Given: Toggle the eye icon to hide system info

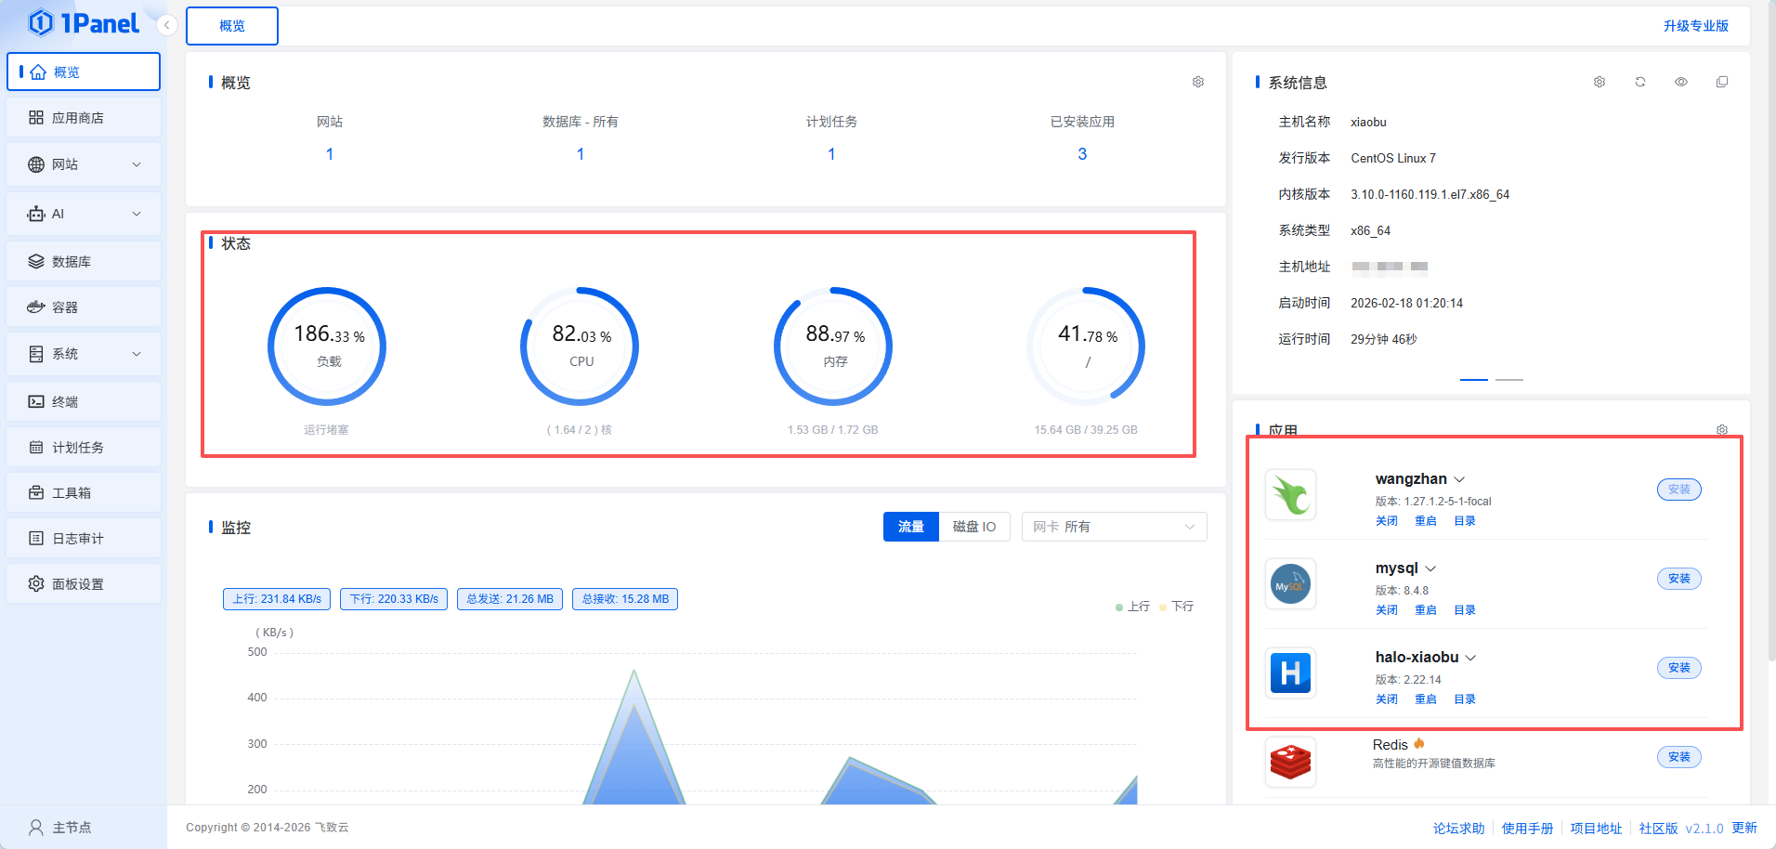Looking at the screenshot, I should tap(1681, 82).
